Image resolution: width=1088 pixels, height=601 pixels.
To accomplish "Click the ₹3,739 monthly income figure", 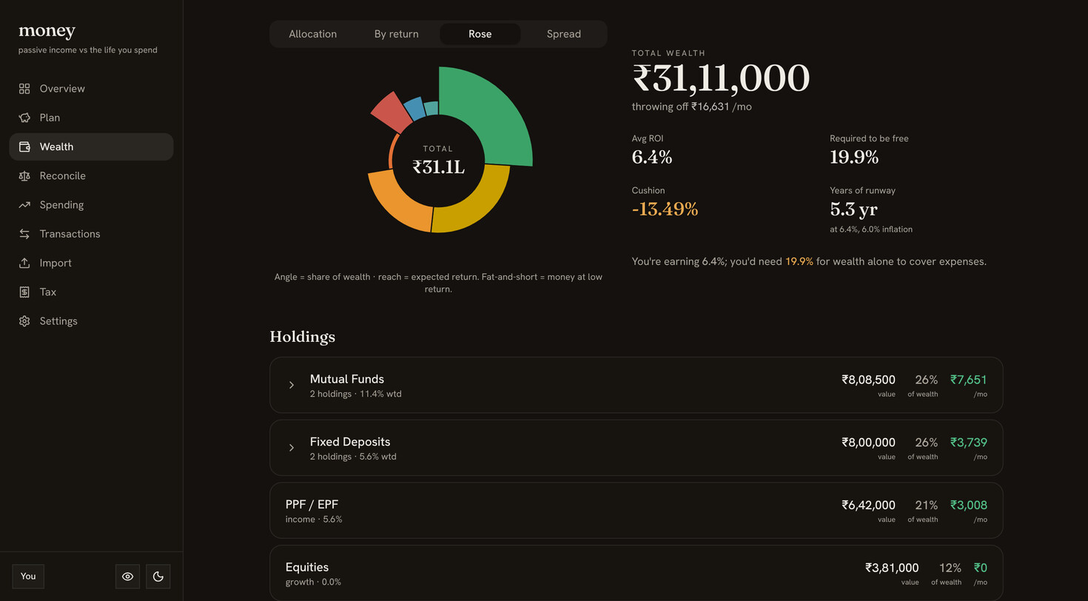I will [969, 443].
